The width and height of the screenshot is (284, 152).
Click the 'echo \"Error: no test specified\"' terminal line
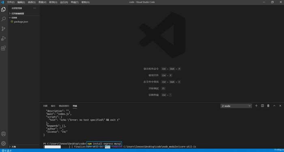[84, 120]
